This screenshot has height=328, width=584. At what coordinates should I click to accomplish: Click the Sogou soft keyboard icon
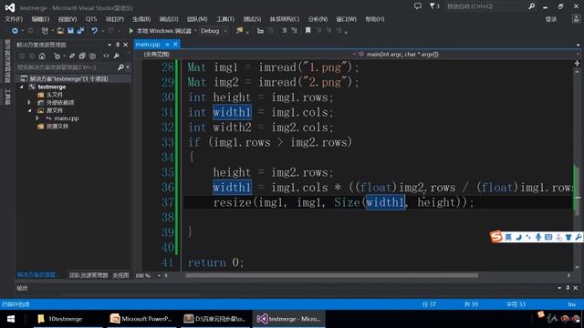coord(548,237)
